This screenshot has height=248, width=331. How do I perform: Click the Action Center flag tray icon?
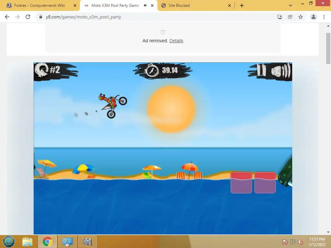click(285, 242)
